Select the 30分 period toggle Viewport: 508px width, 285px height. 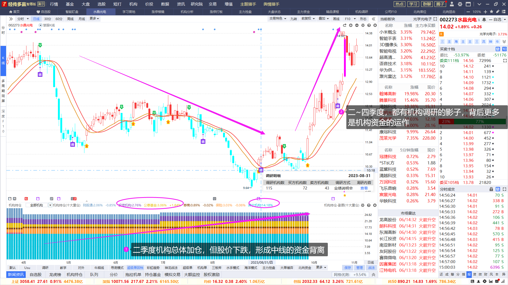click(48, 19)
